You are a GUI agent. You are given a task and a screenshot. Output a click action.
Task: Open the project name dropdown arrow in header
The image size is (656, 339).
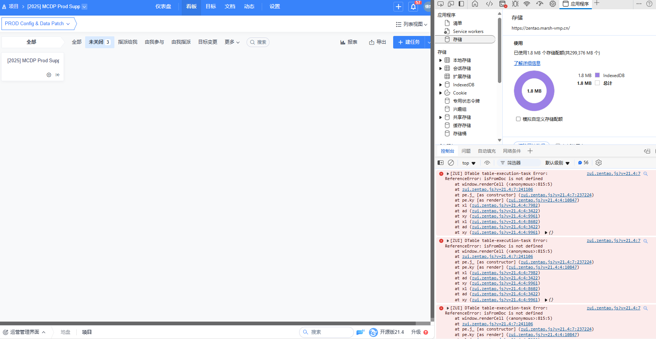pyautogui.click(x=84, y=6)
